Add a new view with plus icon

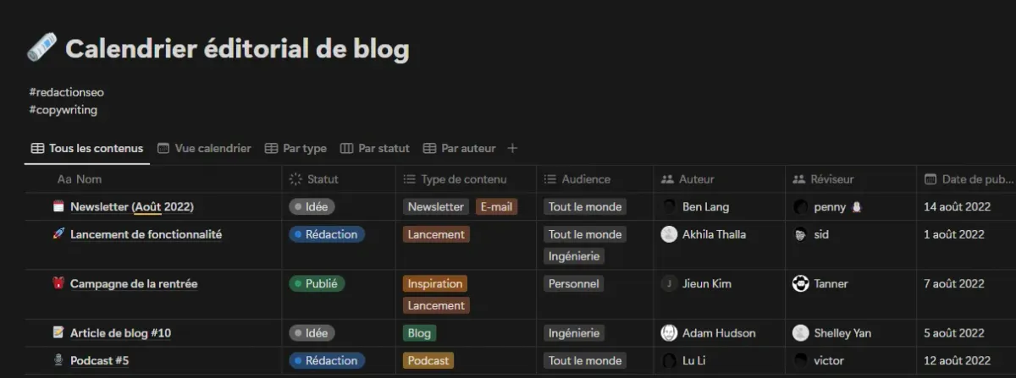coord(512,148)
